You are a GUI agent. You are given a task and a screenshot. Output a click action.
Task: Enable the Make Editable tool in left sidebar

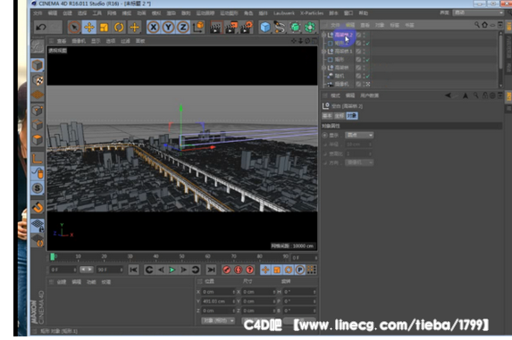click(x=38, y=47)
